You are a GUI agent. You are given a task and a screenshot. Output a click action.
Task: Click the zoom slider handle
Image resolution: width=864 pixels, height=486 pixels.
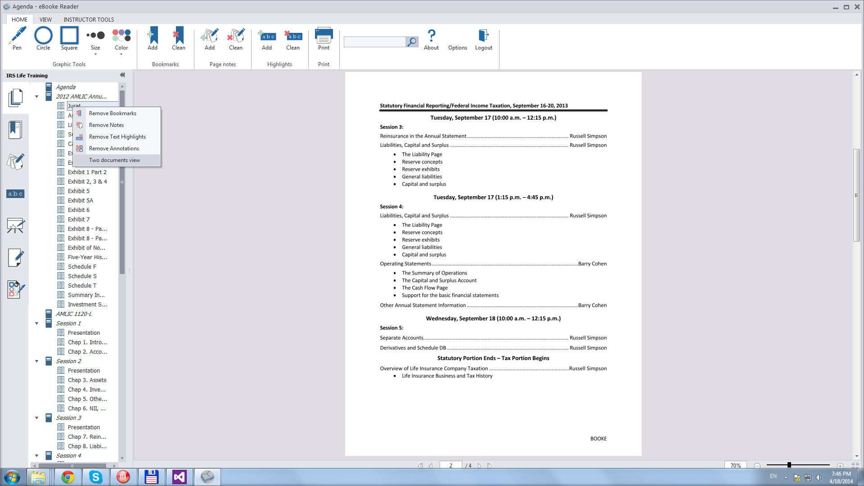pos(789,465)
